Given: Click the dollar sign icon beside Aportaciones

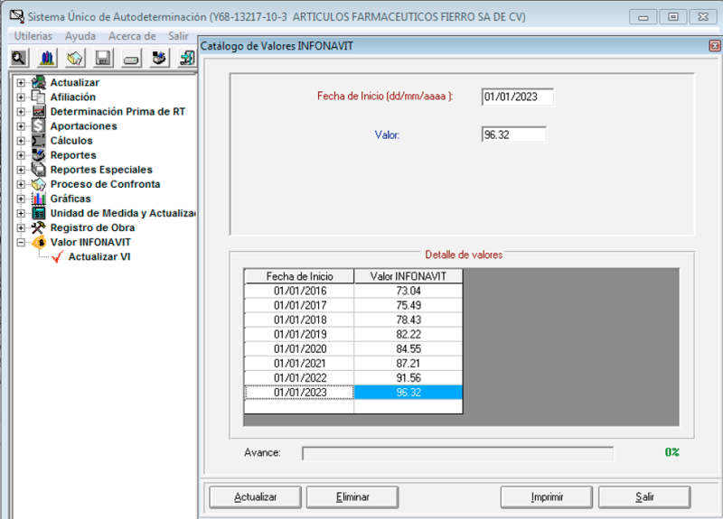Looking at the screenshot, I should click(39, 125).
